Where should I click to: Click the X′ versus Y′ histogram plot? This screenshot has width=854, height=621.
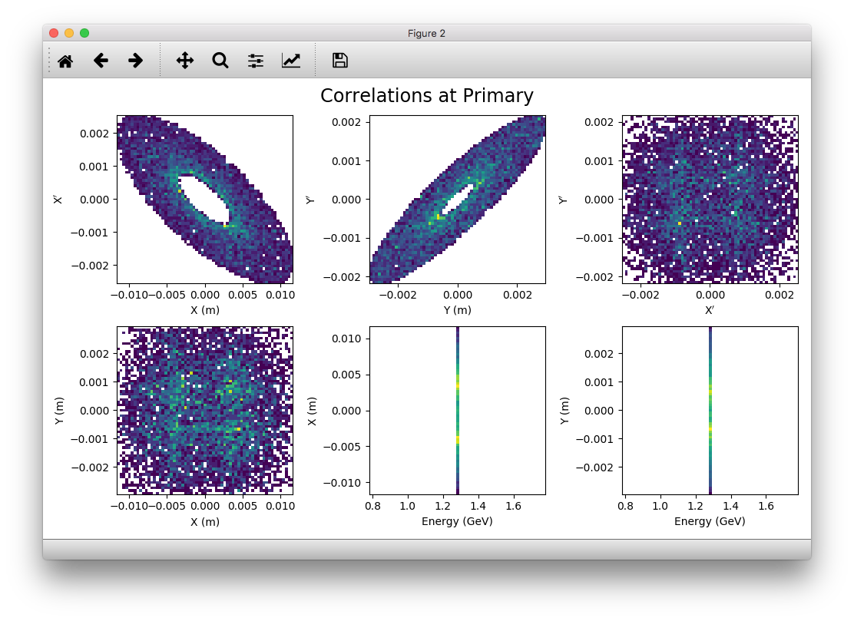(x=710, y=200)
